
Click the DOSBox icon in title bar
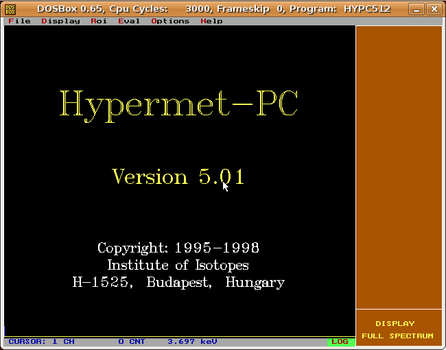[x=10, y=10]
